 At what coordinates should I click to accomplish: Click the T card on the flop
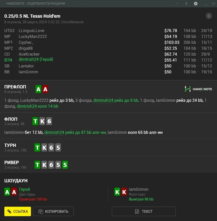(35, 121)
